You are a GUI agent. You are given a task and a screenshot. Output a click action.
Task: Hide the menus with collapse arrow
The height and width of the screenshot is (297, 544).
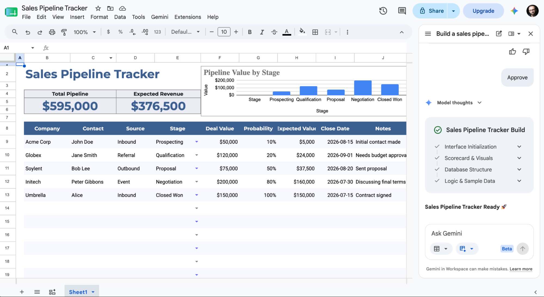401,32
